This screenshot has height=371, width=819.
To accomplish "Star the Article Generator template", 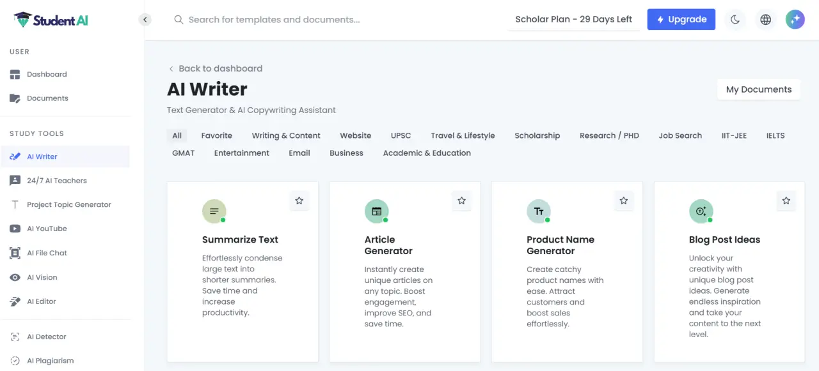I will point(461,201).
